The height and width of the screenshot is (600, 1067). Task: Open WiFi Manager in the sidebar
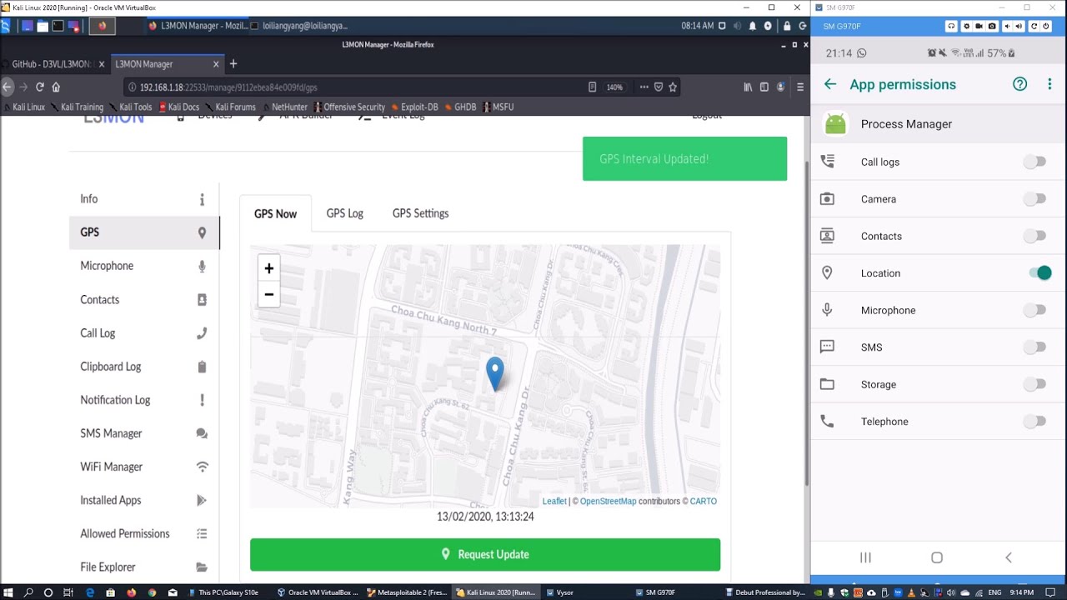[144, 467]
